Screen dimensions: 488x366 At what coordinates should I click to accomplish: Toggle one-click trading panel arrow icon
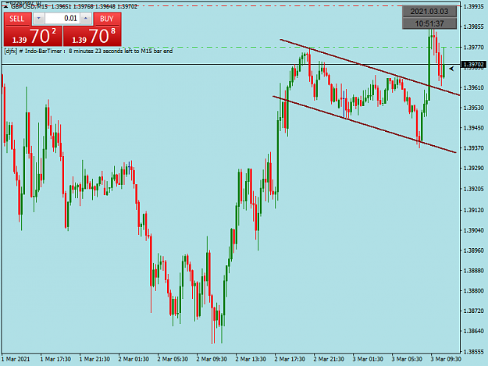[6, 6]
